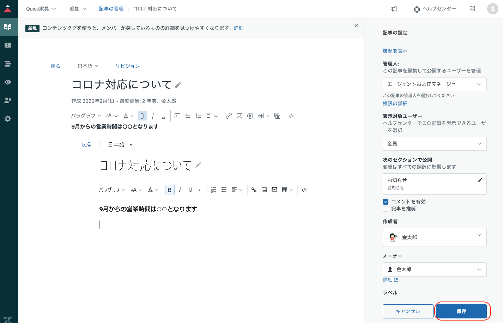Toggle underline in the main editor toolbar

click(x=163, y=116)
